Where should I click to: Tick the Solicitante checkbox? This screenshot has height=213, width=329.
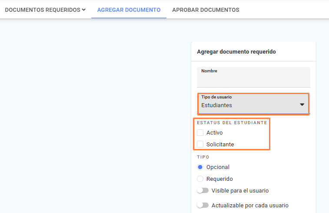[x=200, y=144]
